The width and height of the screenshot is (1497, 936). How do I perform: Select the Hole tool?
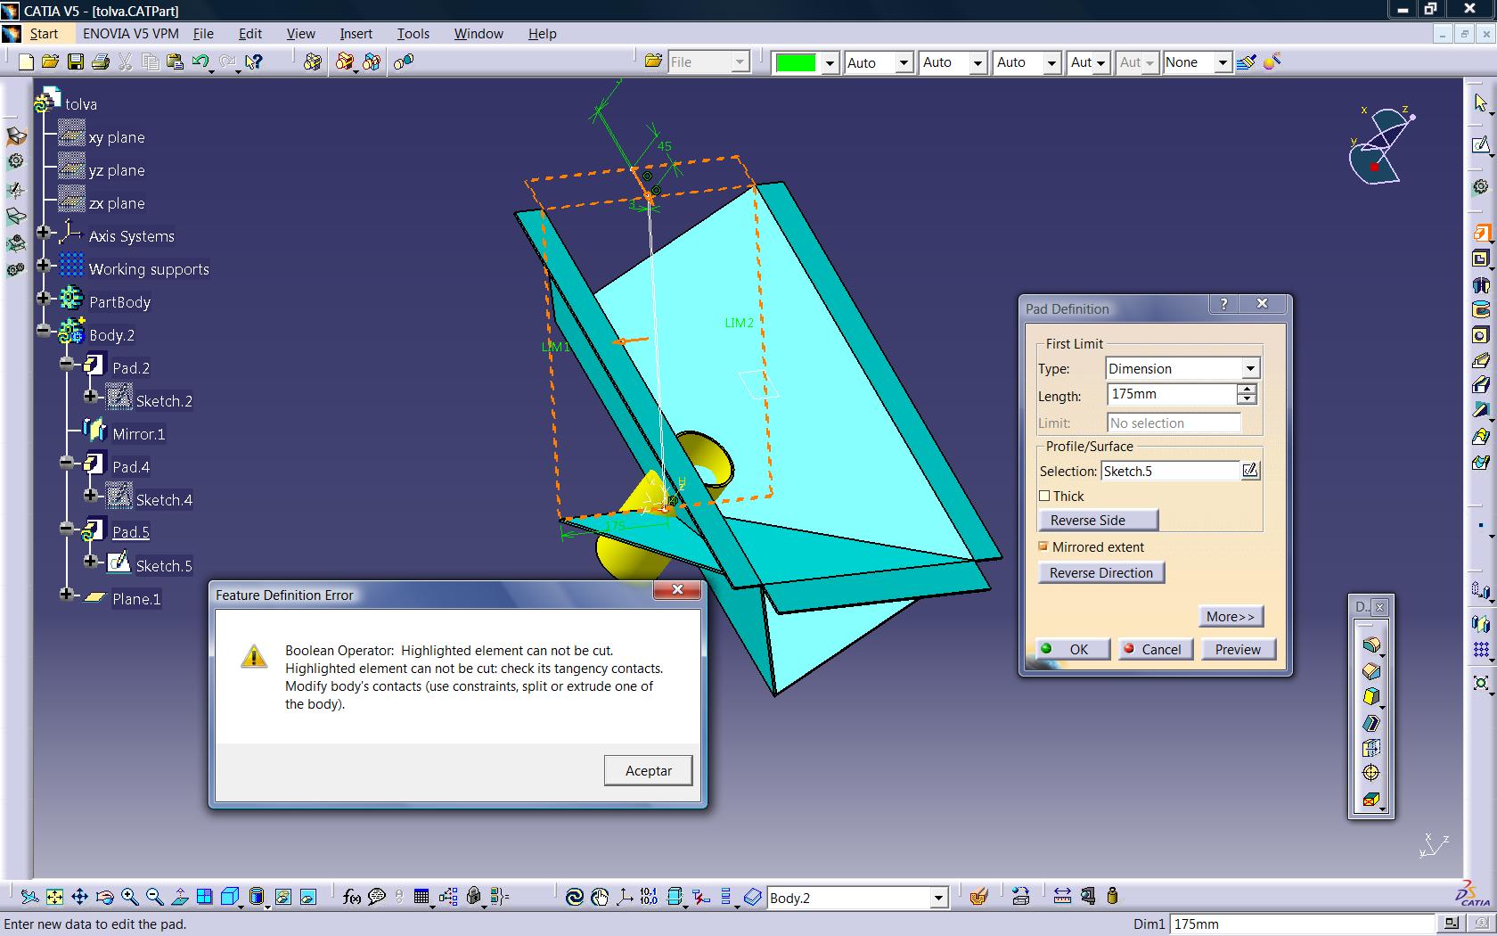(x=1480, y=335)
